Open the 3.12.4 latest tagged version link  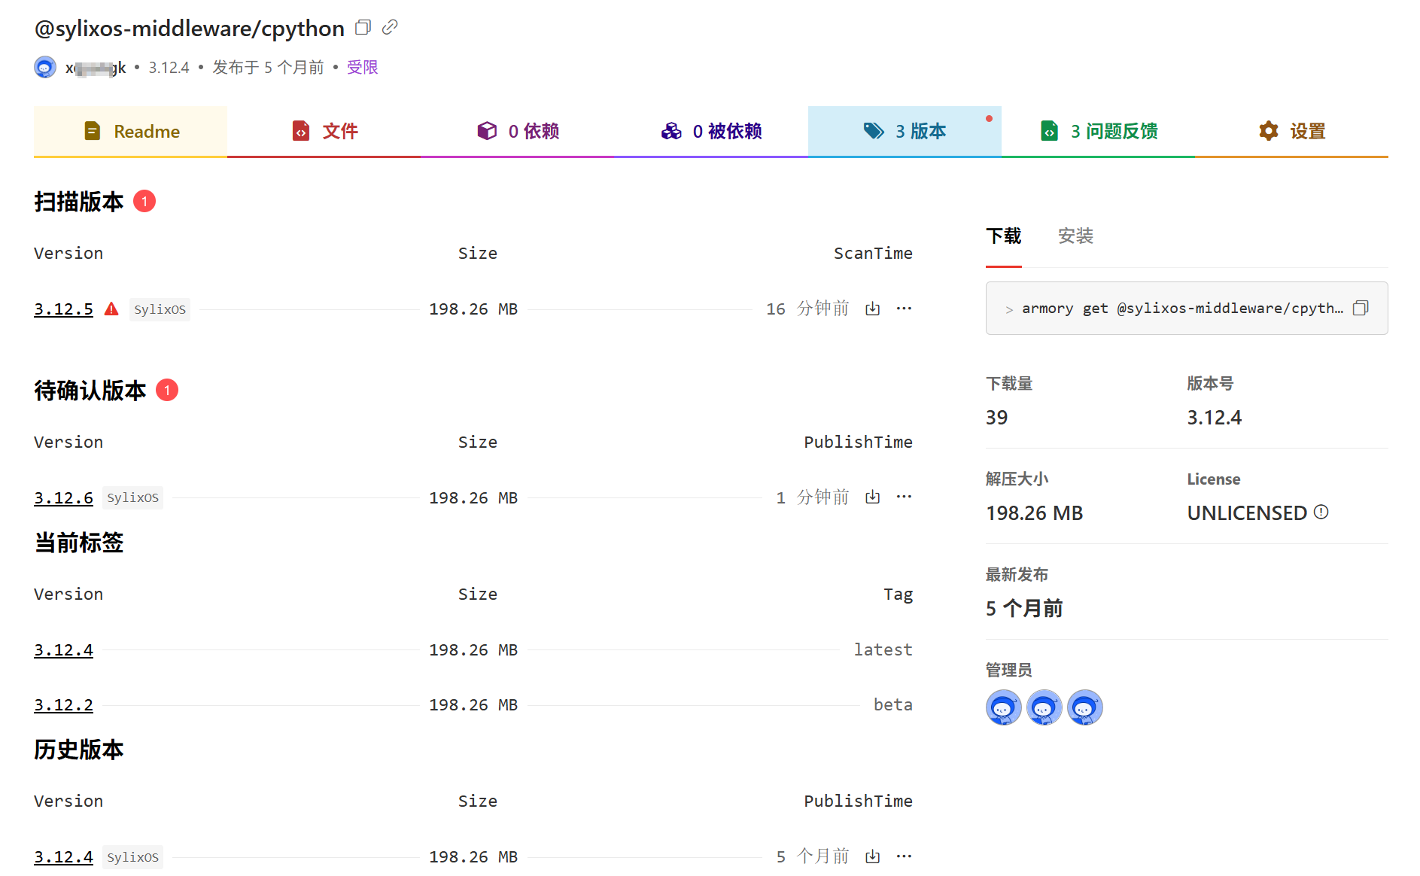(63, 650)
